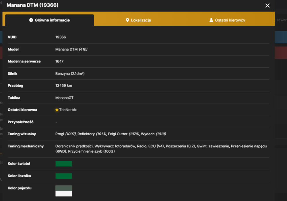
Task: Click the Przynależność label
Action: (x=20, y=122)
